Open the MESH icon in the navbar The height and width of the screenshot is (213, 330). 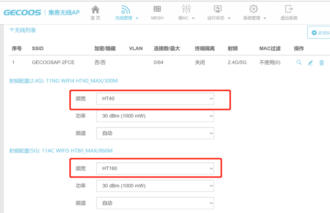tap(157, 9)
